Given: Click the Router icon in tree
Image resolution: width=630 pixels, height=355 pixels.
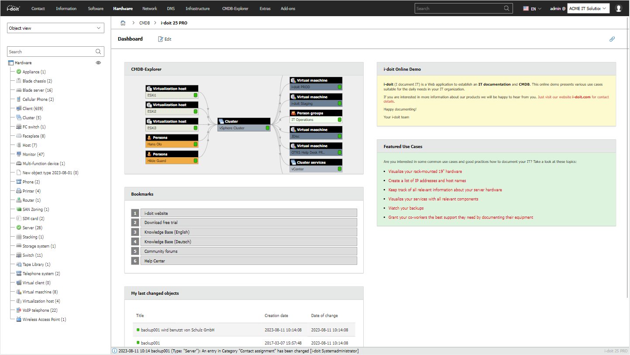Looking at the screenshot, I should point(19,200).
